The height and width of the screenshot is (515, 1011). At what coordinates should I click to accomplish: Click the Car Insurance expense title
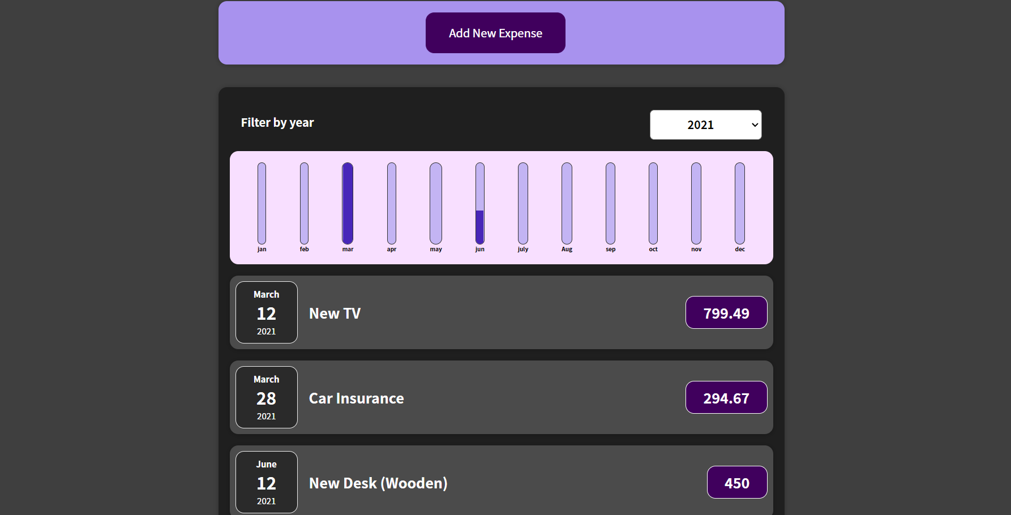[x=357, y=398]
